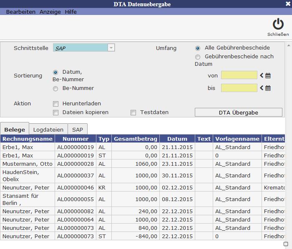This screenshot has height=249, width=292.
Task: Enable the Herunterladen checkbox
Action: coord(55,104)
